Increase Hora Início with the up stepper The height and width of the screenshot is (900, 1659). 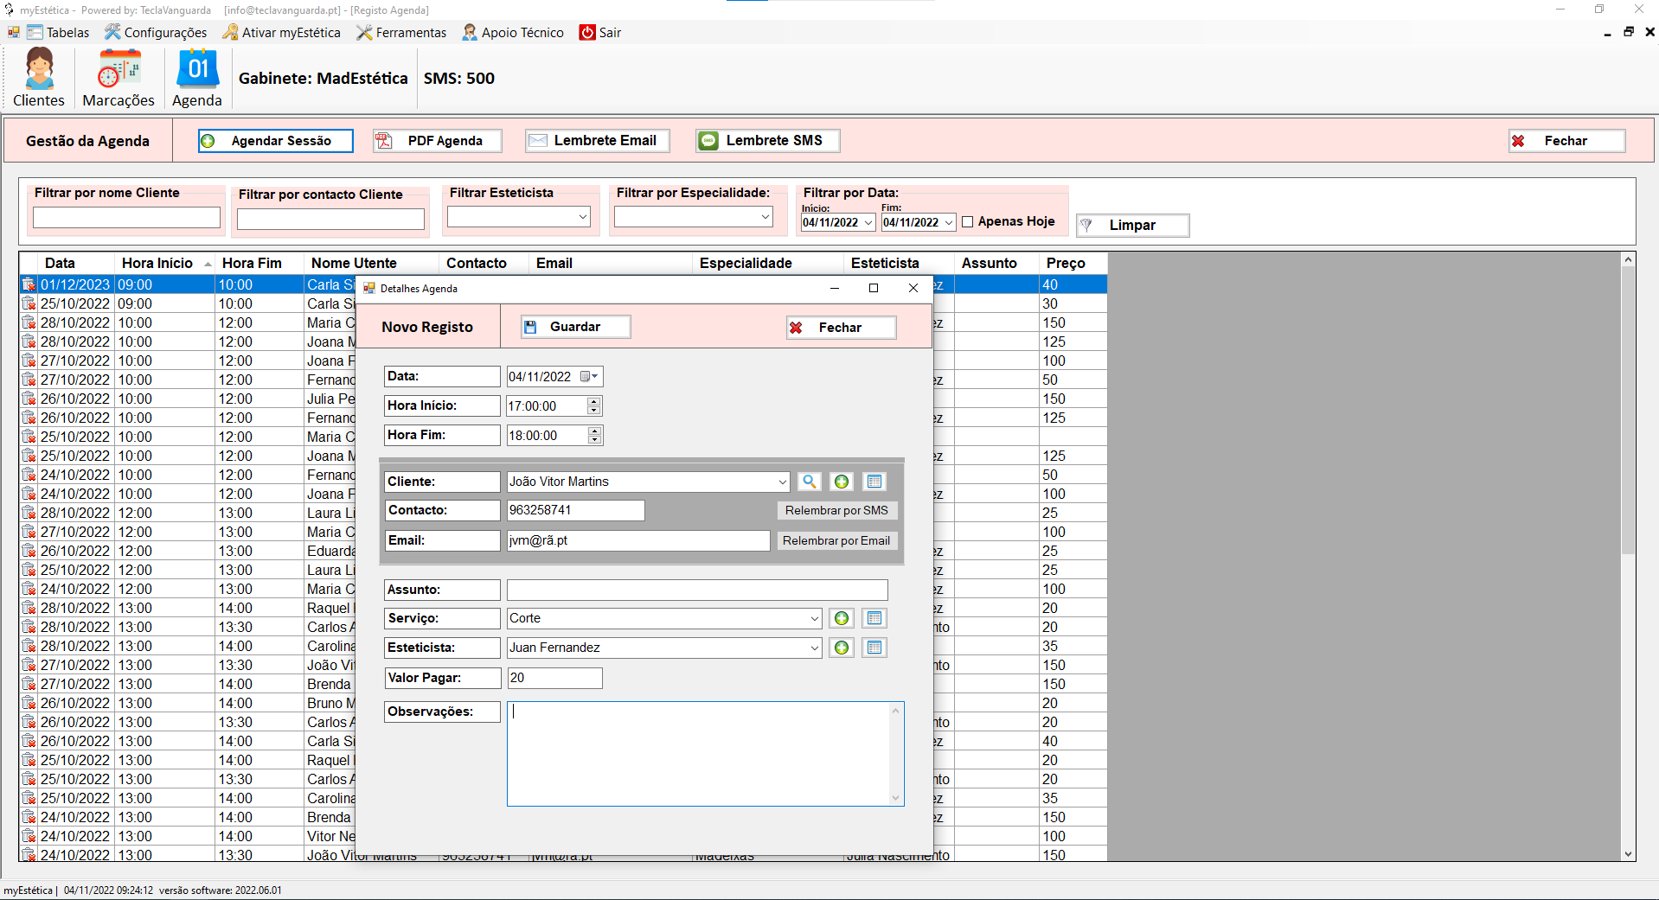point(594,402)
